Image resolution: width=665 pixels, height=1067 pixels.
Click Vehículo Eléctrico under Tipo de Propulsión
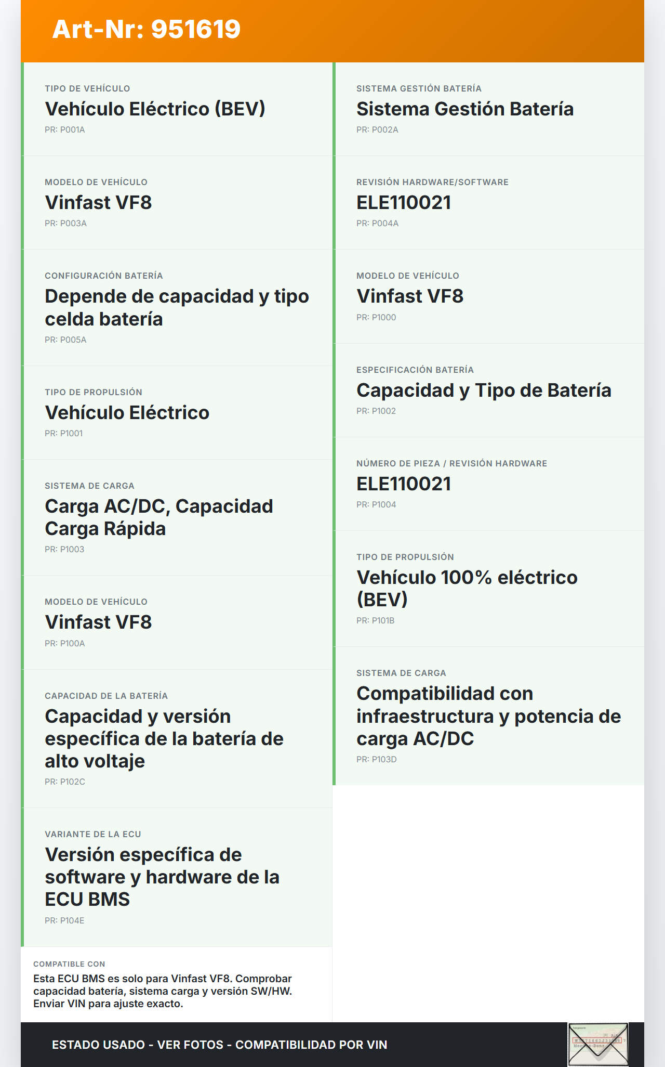point(127,413)
